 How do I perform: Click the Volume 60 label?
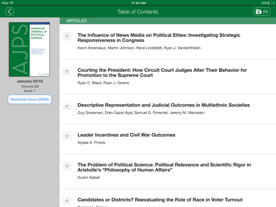coord(30,86)
